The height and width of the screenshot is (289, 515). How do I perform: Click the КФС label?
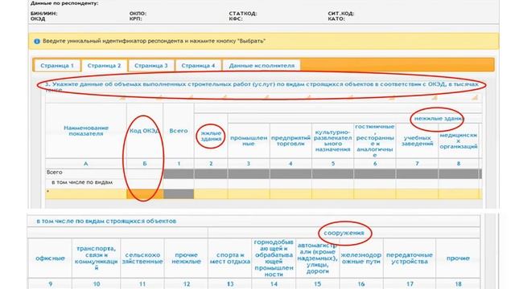point(236,18)
